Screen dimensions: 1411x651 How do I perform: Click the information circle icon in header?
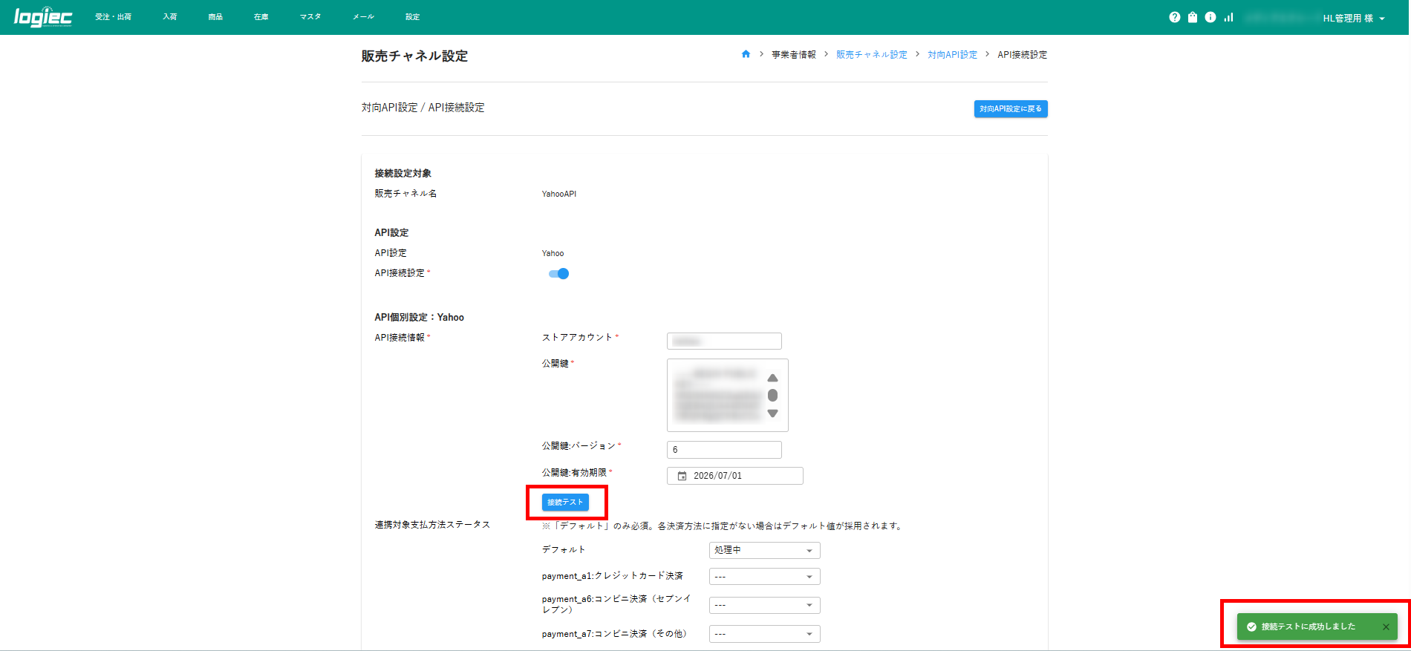point(1210,17)
